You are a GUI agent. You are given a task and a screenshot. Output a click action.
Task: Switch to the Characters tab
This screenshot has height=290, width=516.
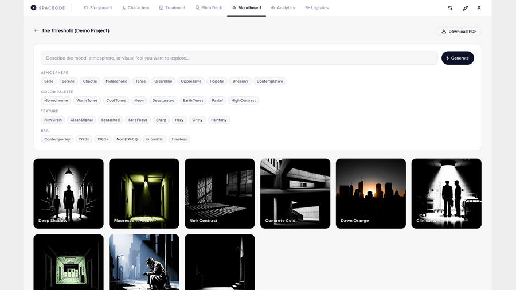pos(135,8)
